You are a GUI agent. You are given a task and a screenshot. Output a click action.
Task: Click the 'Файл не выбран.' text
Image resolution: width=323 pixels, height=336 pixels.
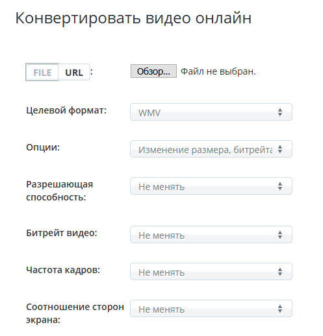218,71
